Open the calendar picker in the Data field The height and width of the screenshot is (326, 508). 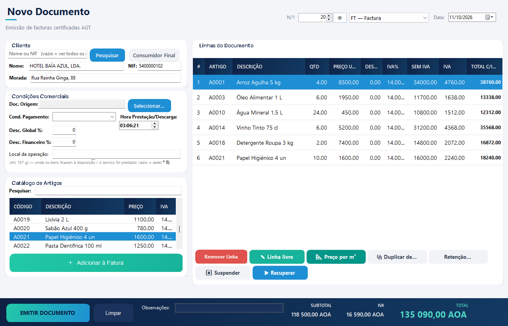tap(489, 17)
